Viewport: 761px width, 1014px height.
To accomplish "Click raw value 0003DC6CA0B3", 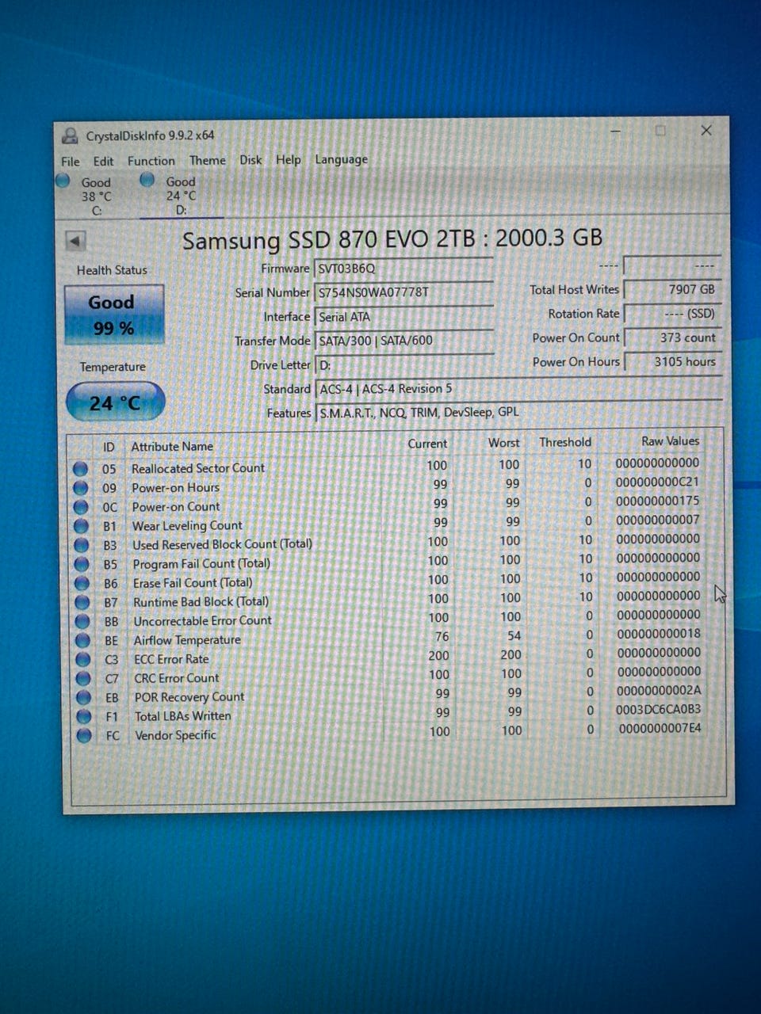I will [659, 710].
